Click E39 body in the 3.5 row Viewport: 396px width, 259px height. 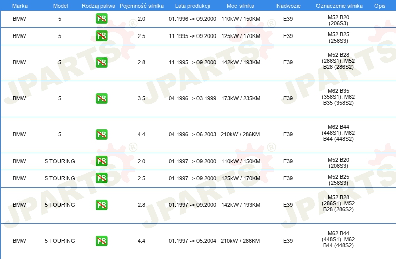288,98
